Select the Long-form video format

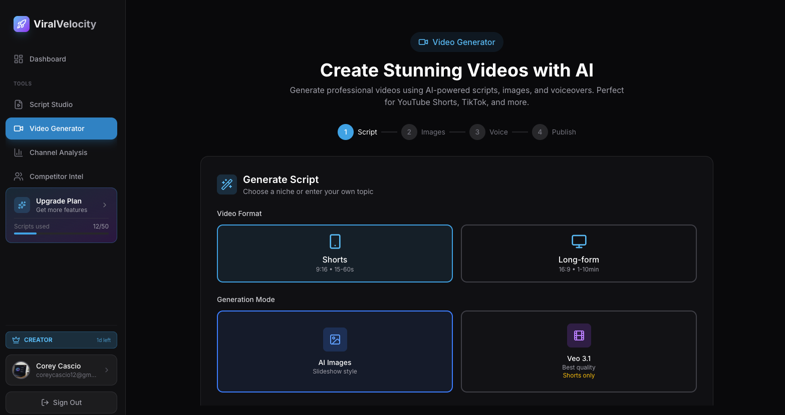pos(579,253)
